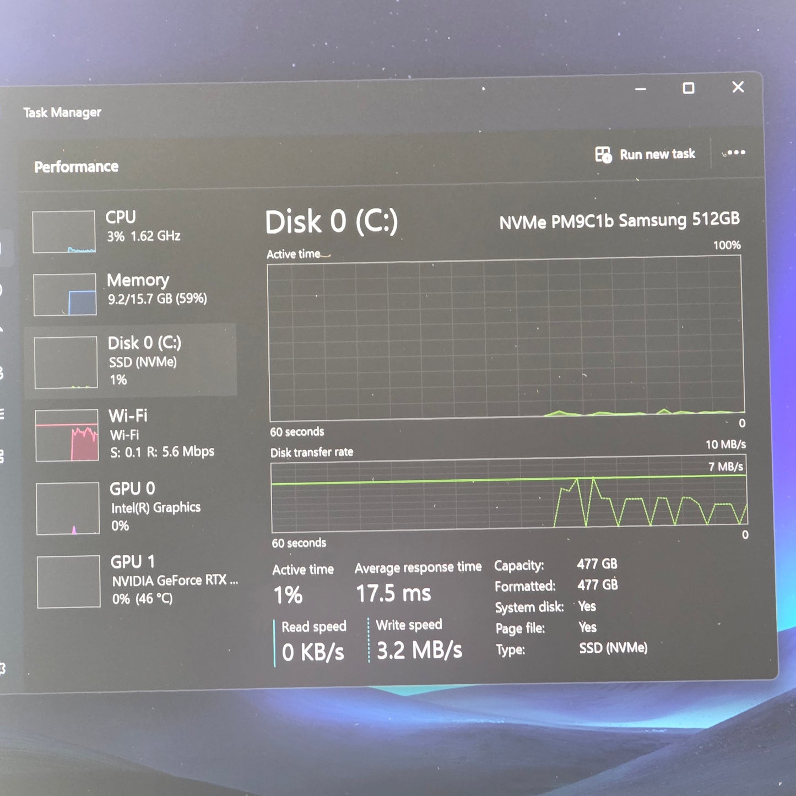Click the Type SSD (NVMe) value
796x796 pixels.
tap(613, 648)
